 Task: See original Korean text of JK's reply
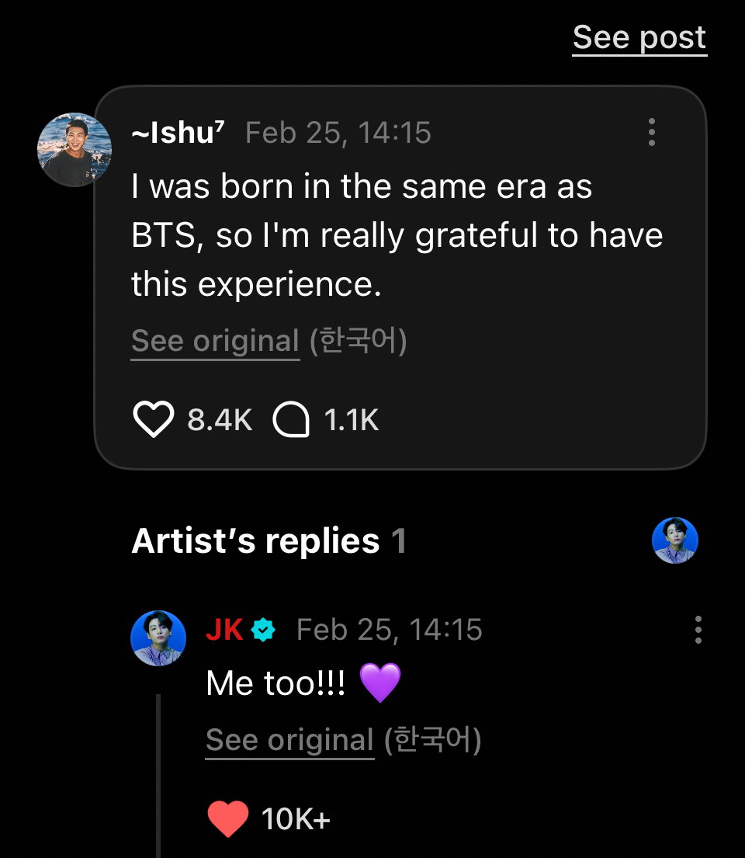[289, 741]
